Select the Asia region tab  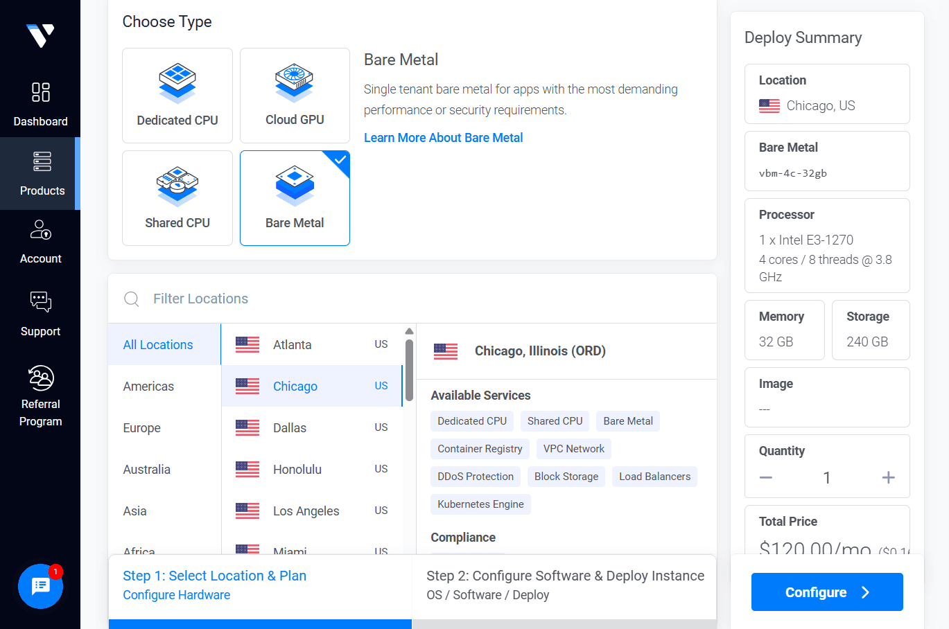pos(164,511)
